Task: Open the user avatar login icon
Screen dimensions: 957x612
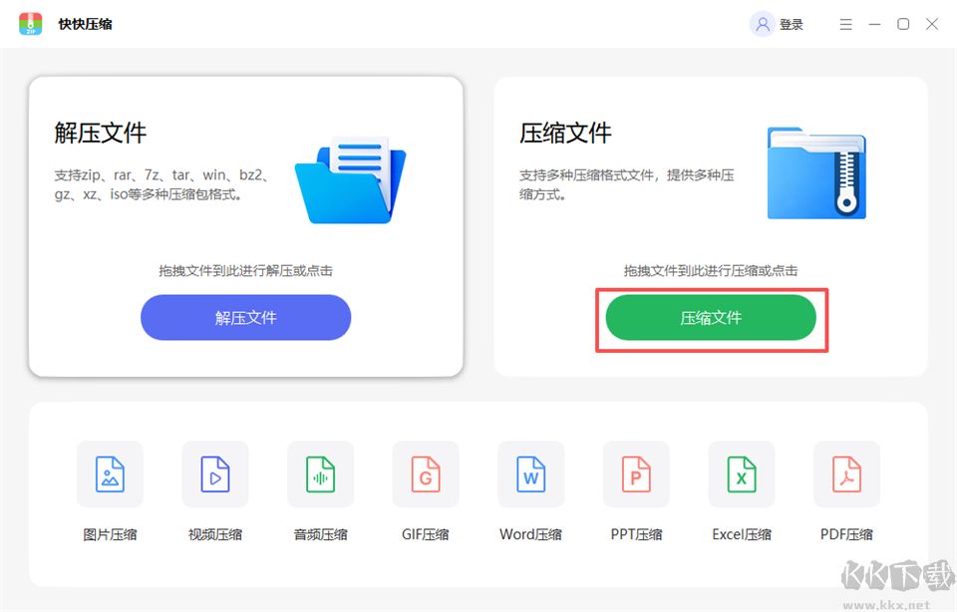Action: [763, 24]
